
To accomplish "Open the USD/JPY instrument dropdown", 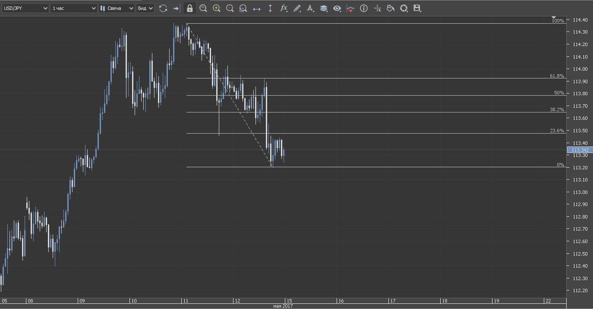I will click(x=25, y=8).
